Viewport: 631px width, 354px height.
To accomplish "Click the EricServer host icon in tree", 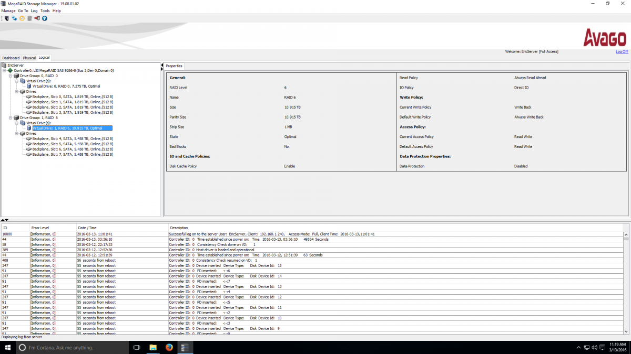I will (4, 65).
